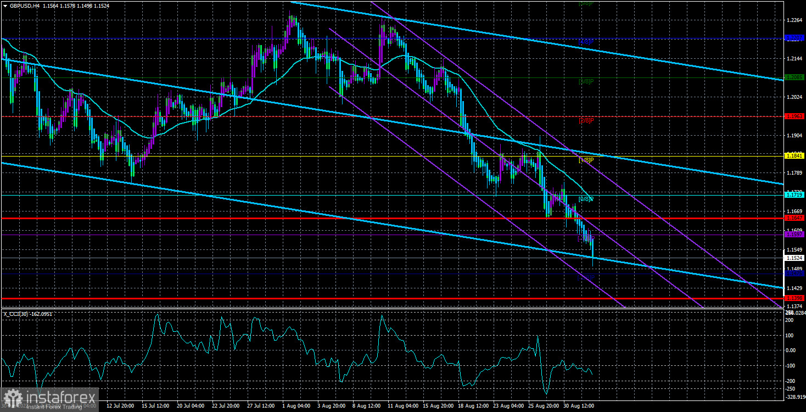
Task: Select the 1.2024 price axis value
Action: click(795, 97)
